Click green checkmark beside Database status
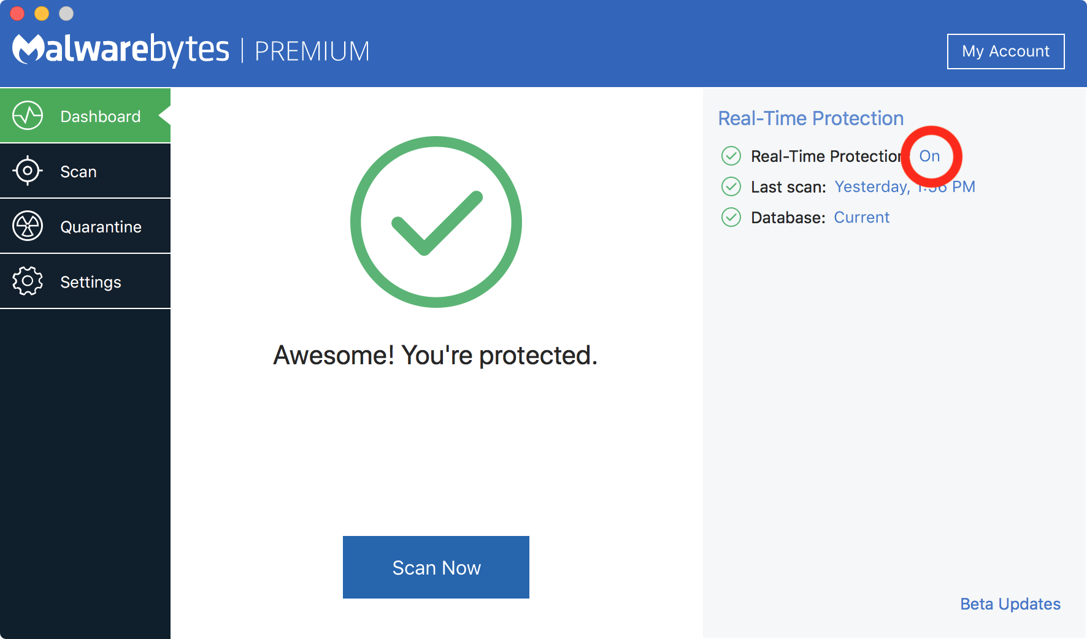1087x639 pixels. click(x=731, y=217)
